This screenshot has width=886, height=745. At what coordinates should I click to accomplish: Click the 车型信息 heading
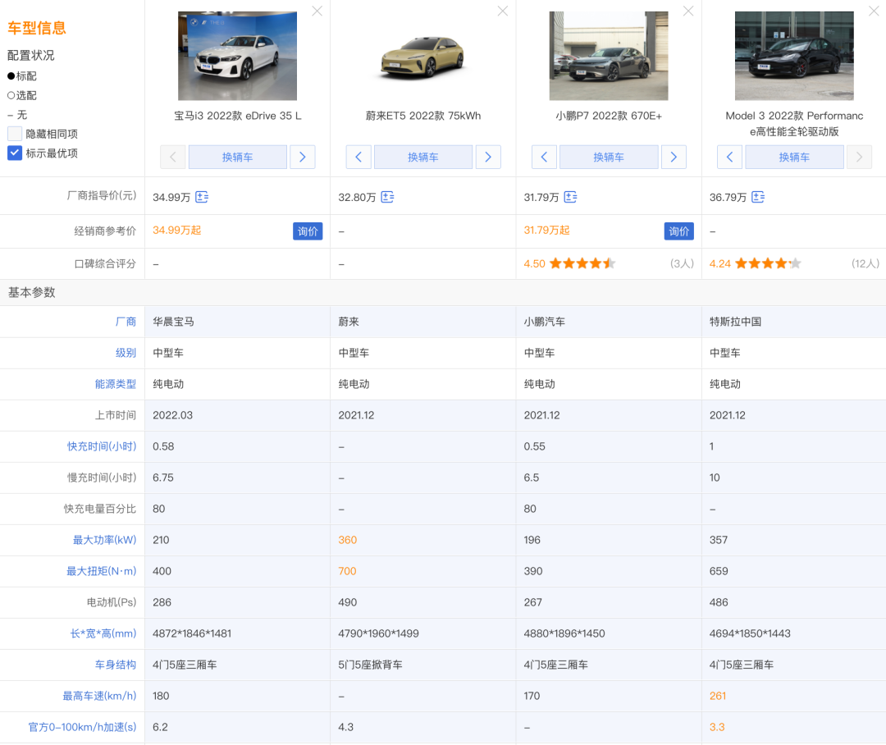(x=37, y=28)
